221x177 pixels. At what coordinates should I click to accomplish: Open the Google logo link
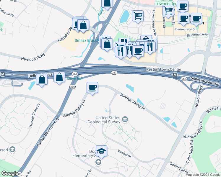tap(10, 173)
